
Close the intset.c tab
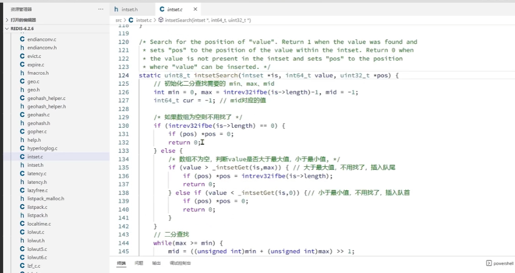(195, 9)
